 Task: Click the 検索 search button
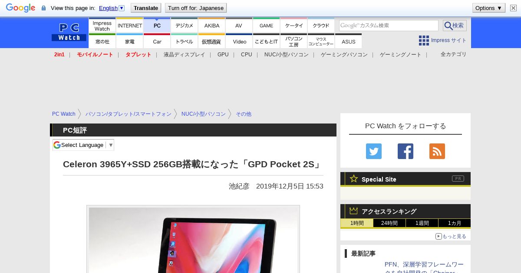(455, 26)
